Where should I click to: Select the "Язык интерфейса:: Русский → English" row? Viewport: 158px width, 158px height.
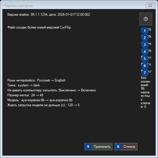tap(37, 80)
